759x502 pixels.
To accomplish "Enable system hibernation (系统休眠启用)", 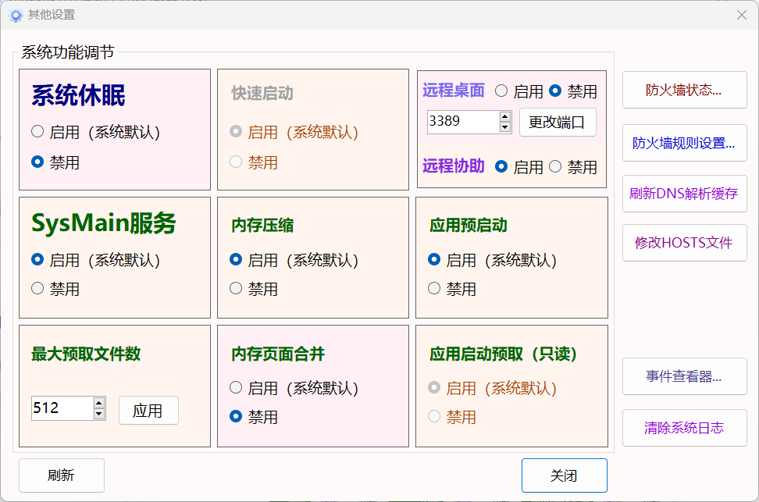I will coord(37,132).
